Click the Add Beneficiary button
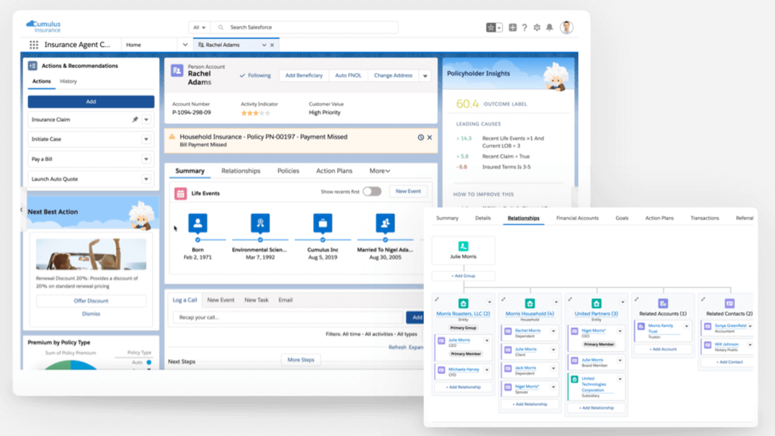The image size is (775, 436). point(304,76)
